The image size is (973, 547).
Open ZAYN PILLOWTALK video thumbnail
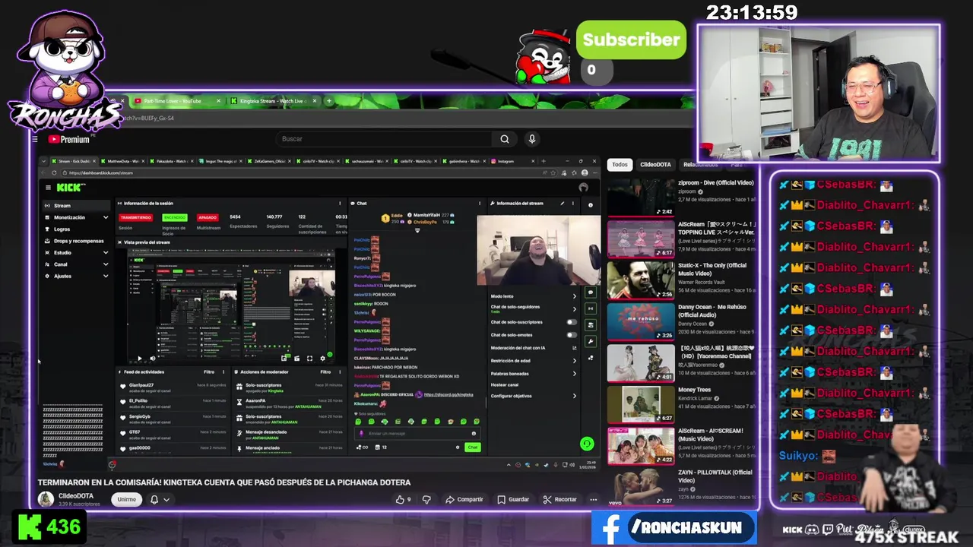(641, 487)
